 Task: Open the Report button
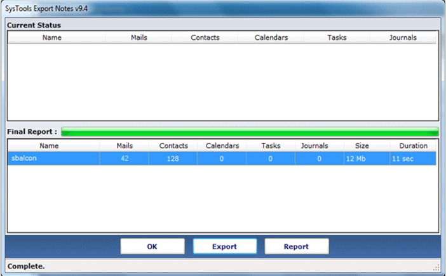pos(296,246)
